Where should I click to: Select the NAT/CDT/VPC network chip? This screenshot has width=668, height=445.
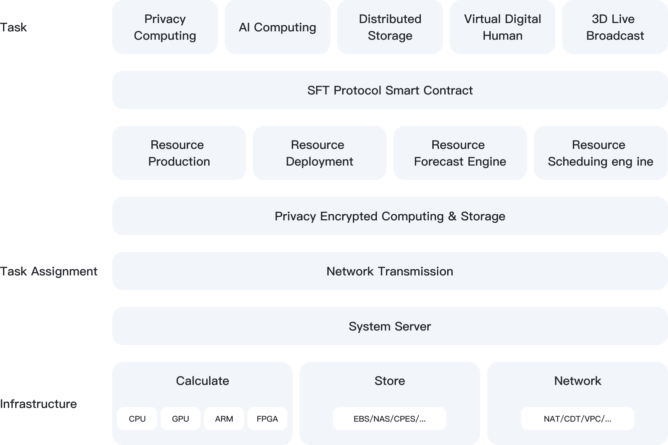(x=578, y=419)
